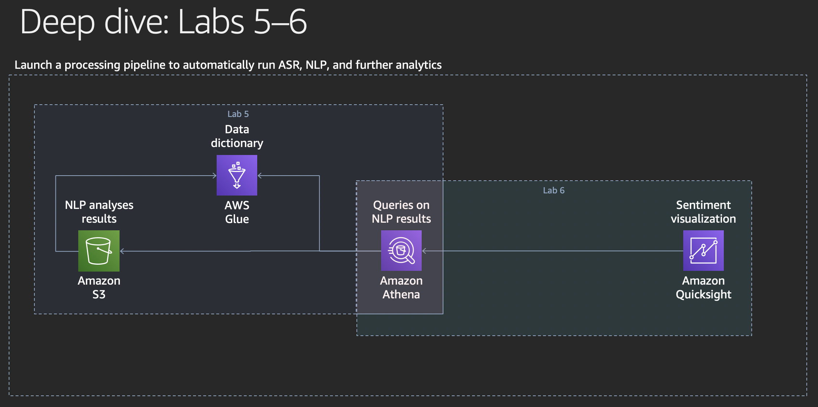Click the Amazon S3 bucket icon

click(99, 251)
